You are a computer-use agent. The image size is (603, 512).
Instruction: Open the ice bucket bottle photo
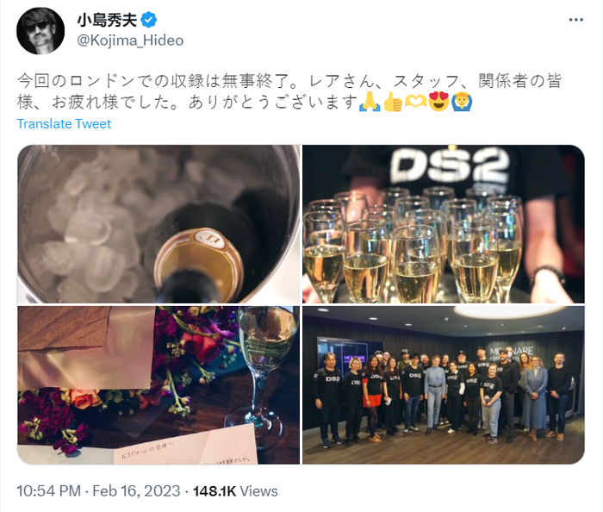[x=159, y=224]
